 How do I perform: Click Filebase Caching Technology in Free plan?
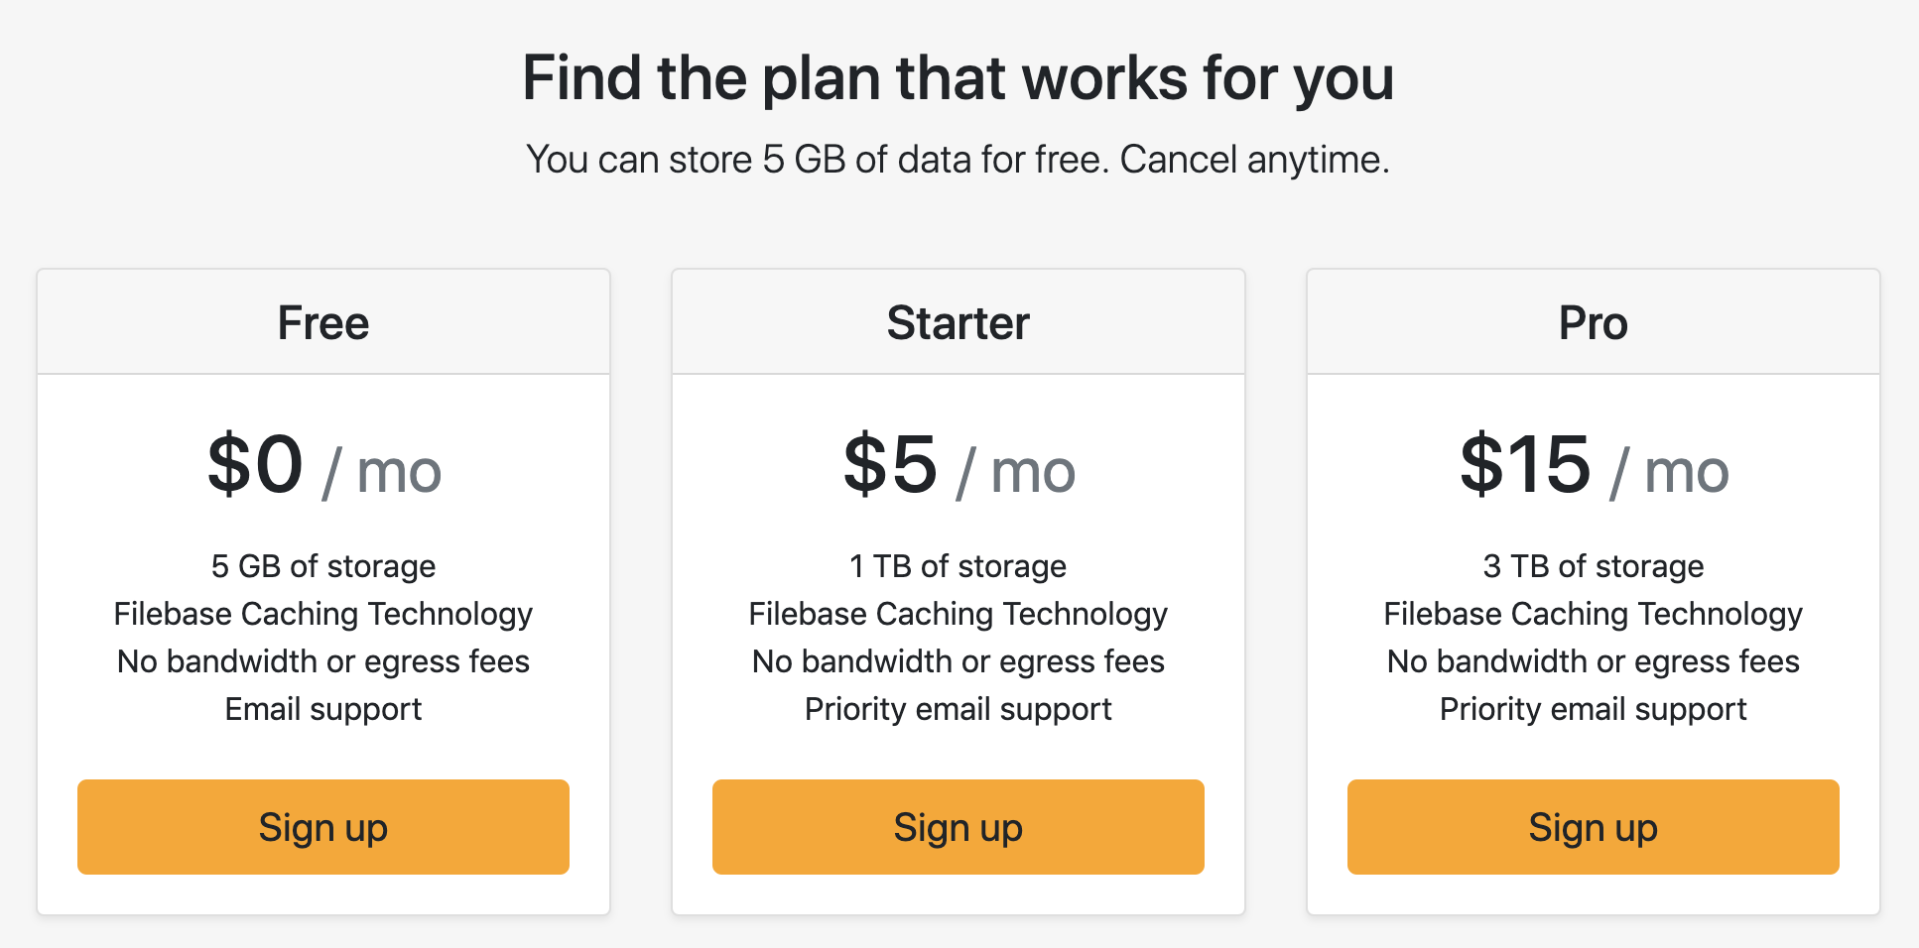coord(323,614)
